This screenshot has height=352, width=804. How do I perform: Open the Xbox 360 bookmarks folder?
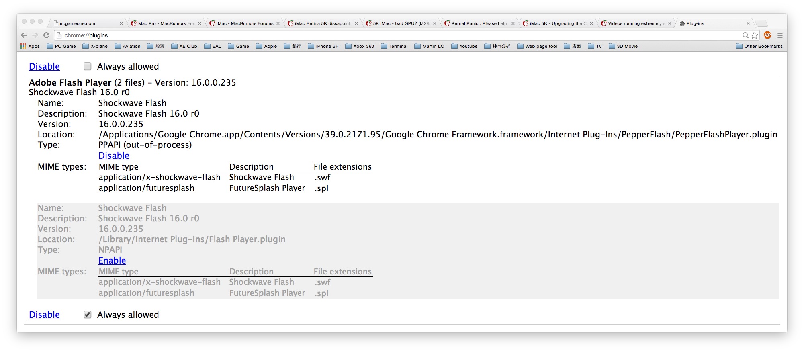point(360,46)
